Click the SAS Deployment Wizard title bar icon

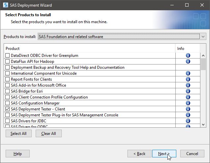click(x=6, y=5)
